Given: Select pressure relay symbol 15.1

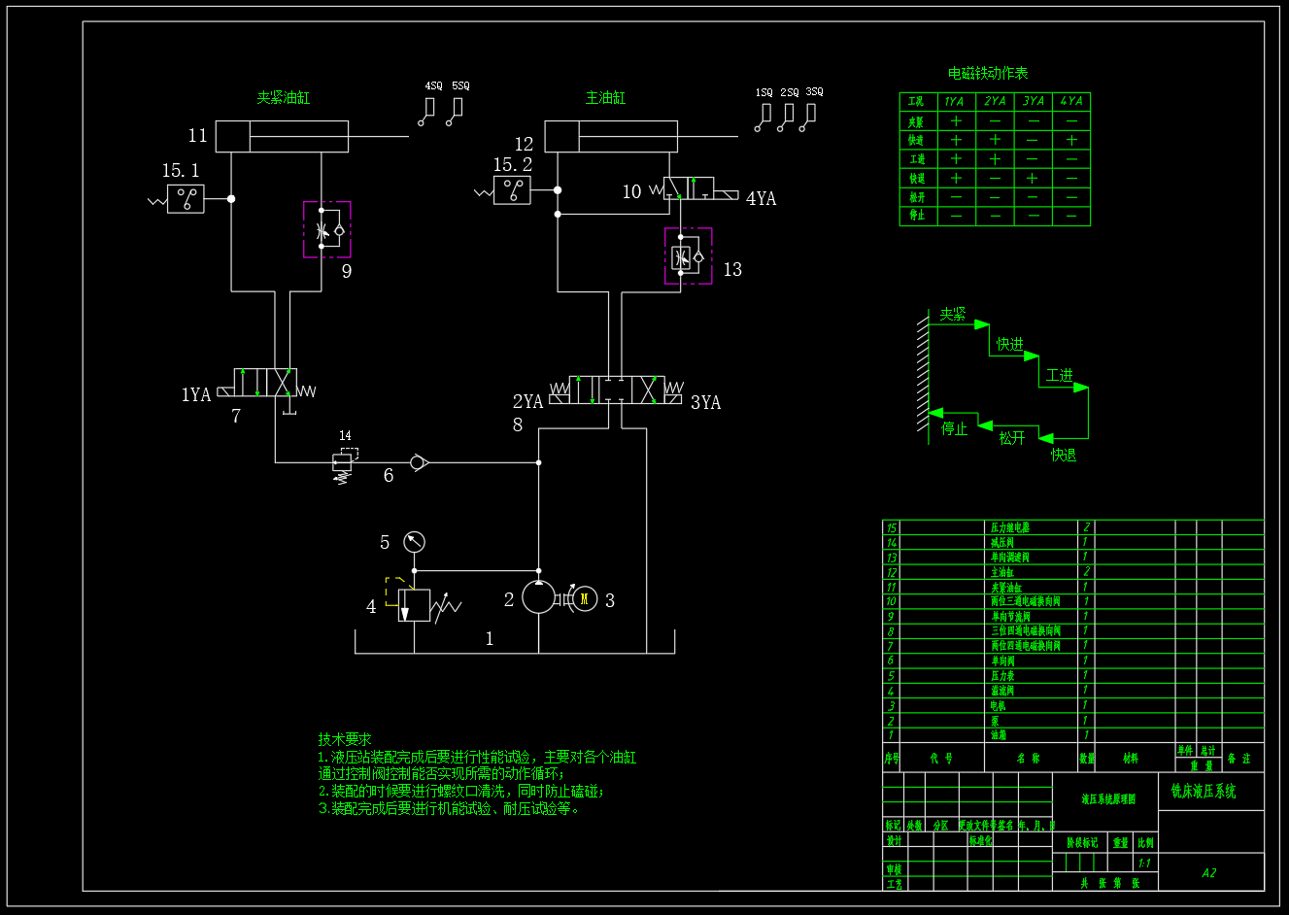Looking at the screenshot, I should 186,199.
